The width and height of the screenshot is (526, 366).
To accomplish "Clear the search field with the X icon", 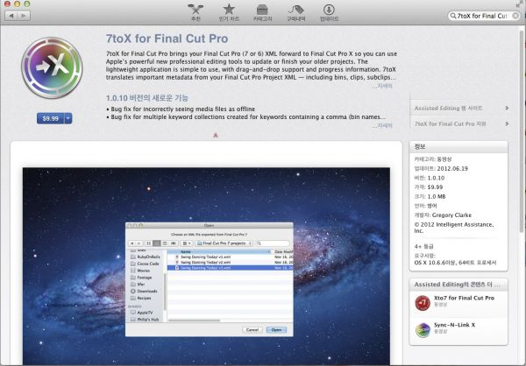I will pos(515,16).
